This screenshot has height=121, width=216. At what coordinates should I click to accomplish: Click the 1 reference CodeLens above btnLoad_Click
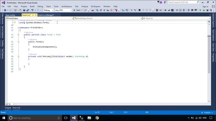(x=32, y=54)
